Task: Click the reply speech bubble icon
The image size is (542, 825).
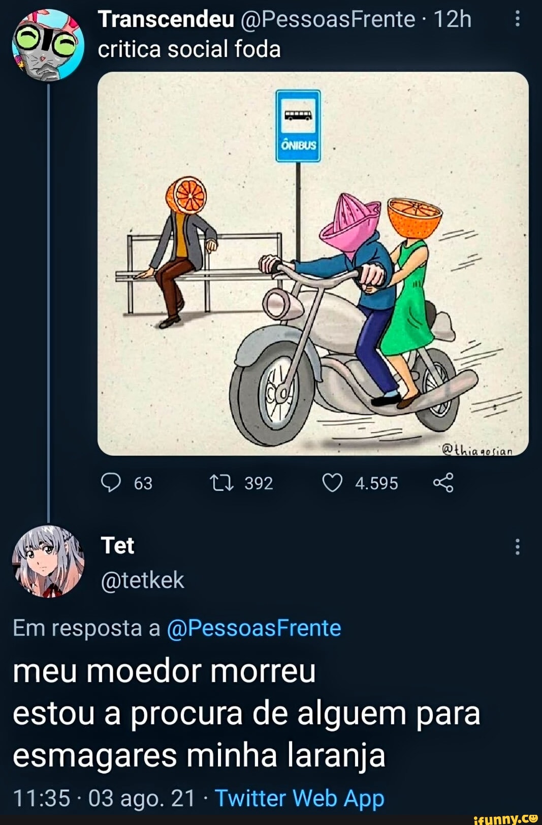Action: [111, 483]
